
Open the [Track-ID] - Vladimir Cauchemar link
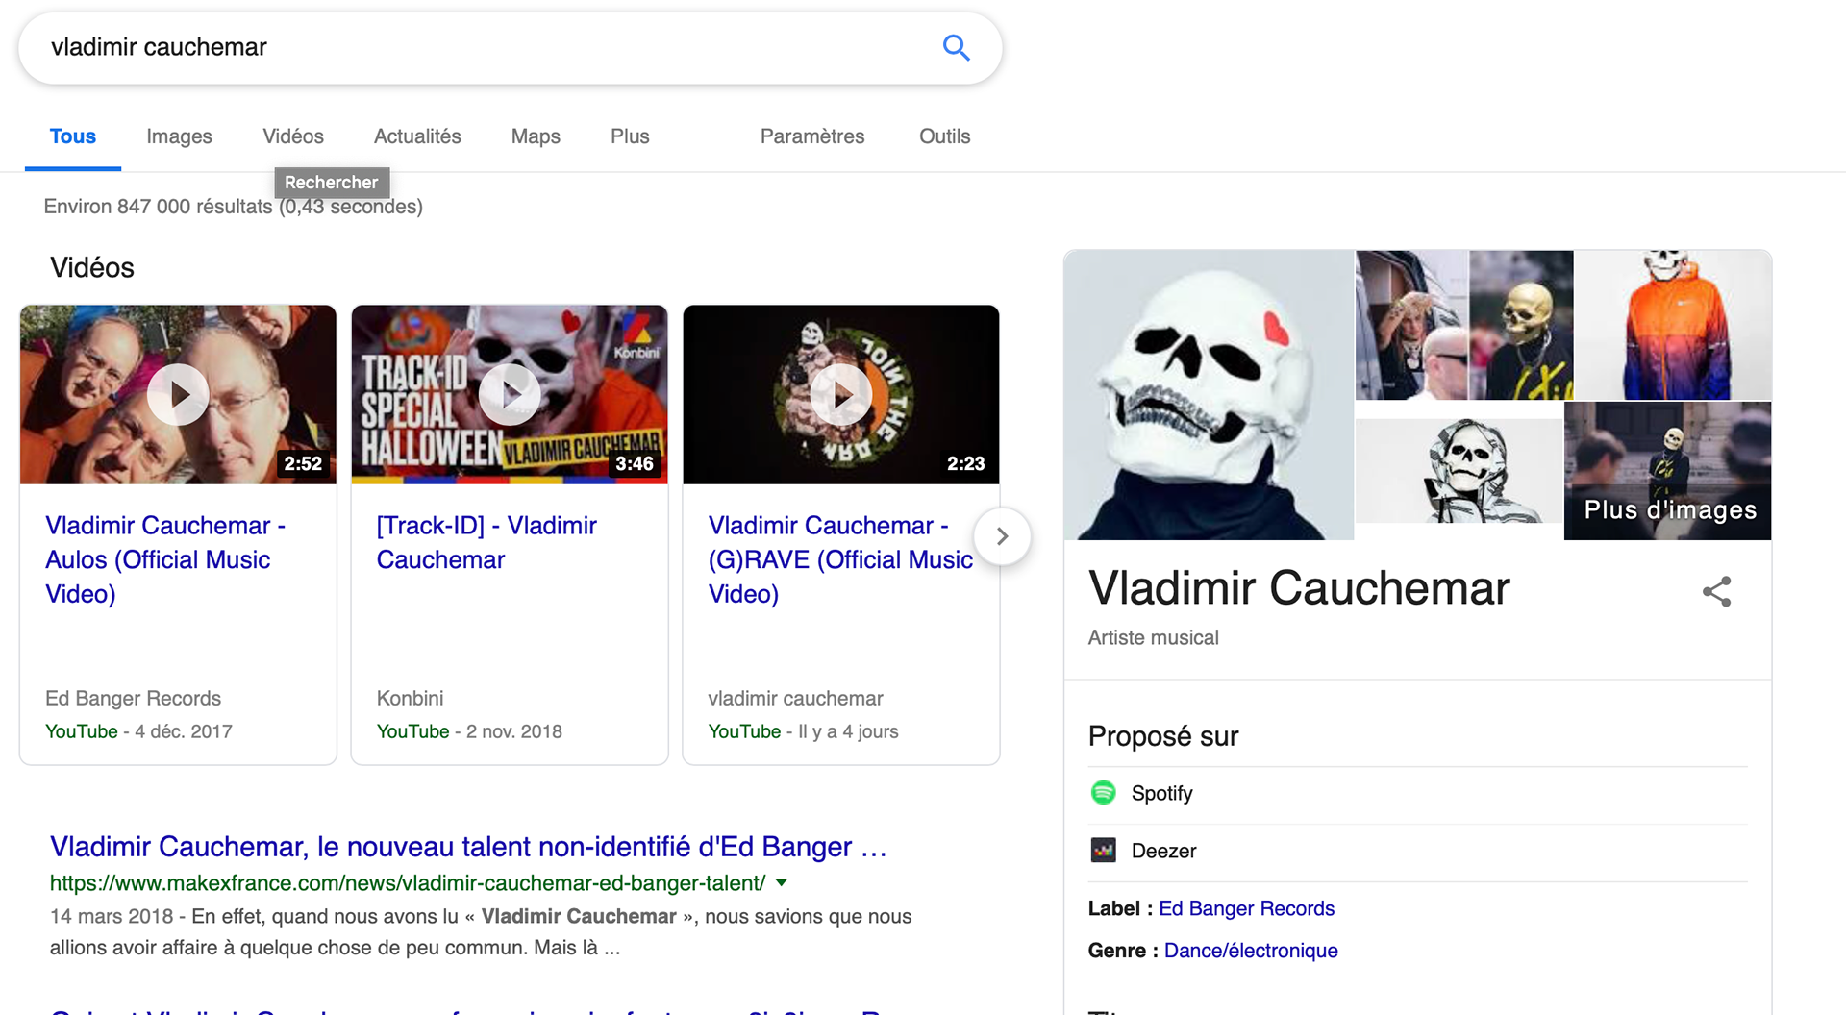(x=486, y=542)
